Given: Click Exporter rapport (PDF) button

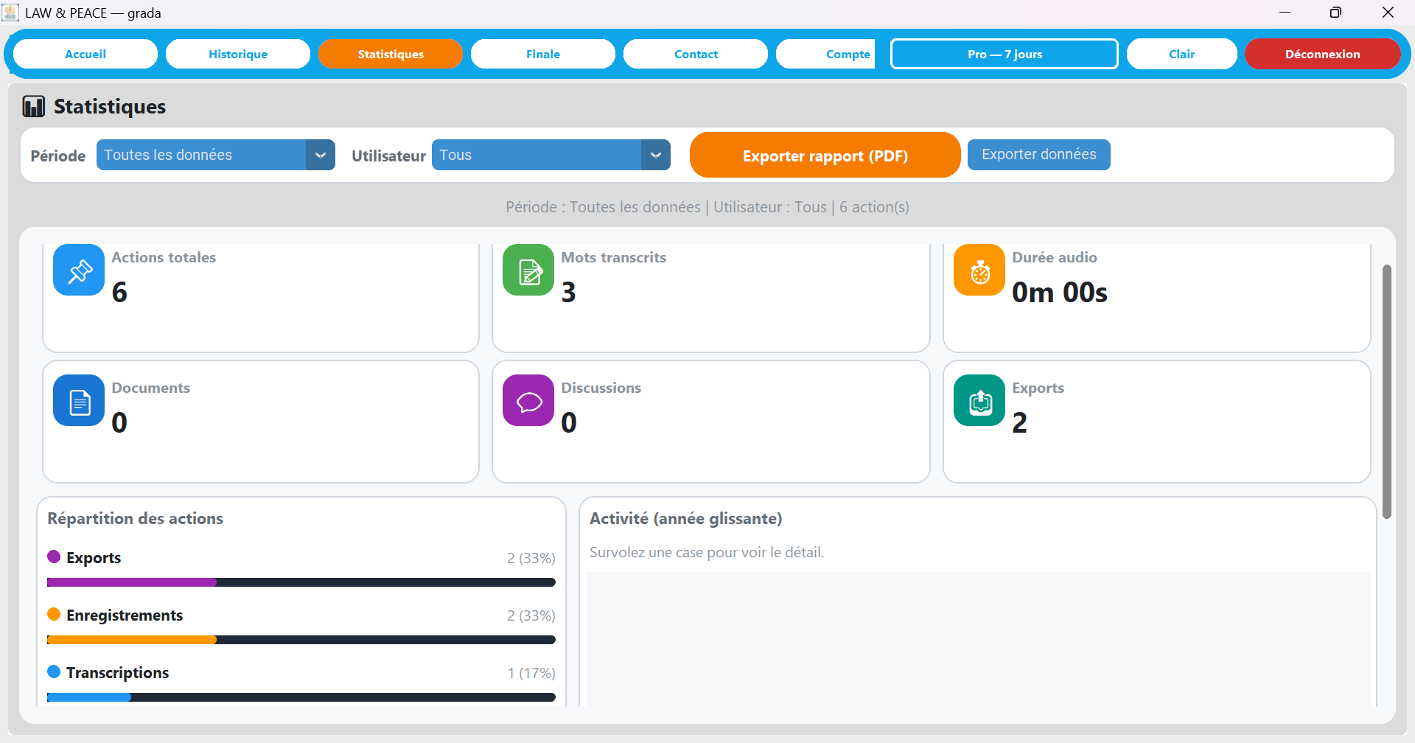Looking at the screenshot, I should [x=825, y=155].
